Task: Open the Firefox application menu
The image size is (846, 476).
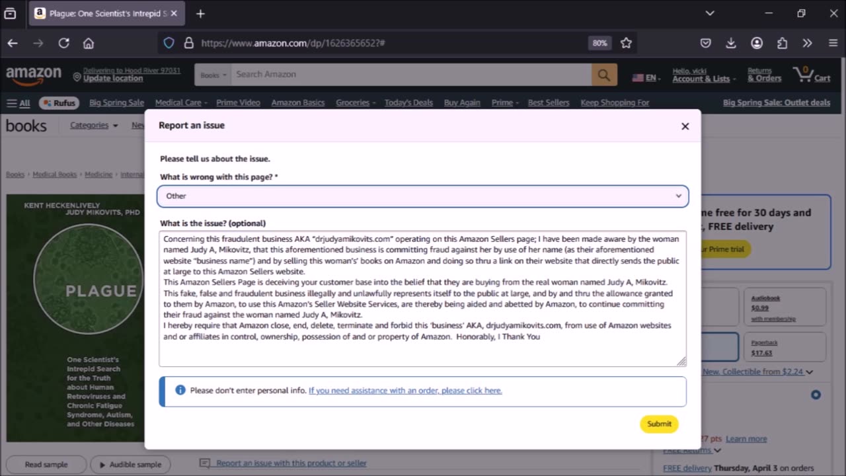Action: 833,43
